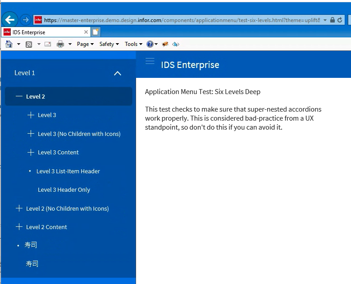Select the 寿司 item without a bullet
Screen dimensions: 351x284
32,264
